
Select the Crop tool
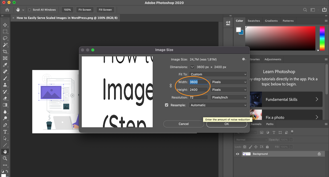click(5, 51)
